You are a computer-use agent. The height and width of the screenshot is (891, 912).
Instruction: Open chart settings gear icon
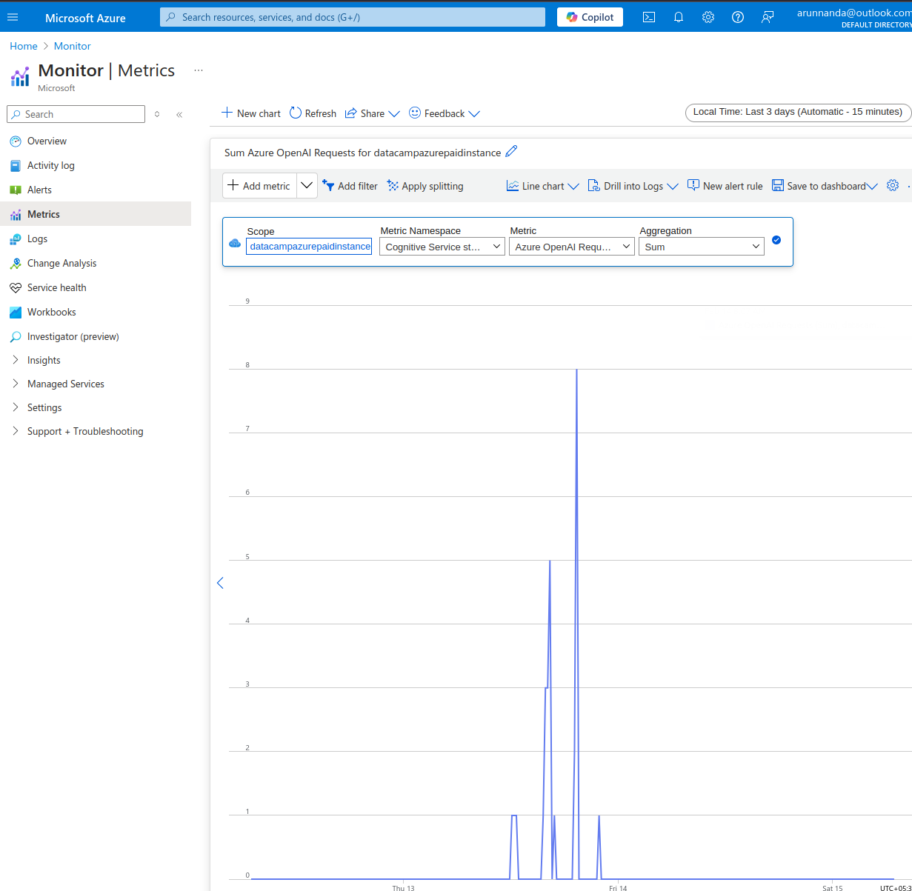pos(893,186)
